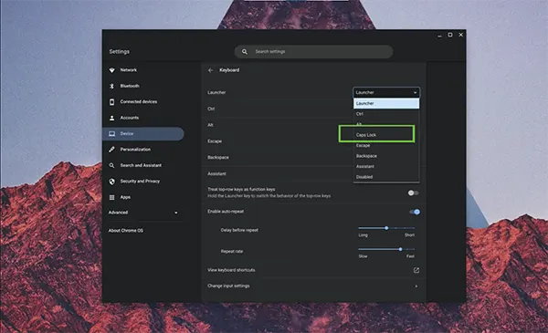Click the Apps grid icon
Viewport: 548px width, 333px height.
[111, 198]
